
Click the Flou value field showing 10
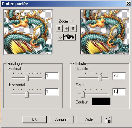(x=119, y=92)
